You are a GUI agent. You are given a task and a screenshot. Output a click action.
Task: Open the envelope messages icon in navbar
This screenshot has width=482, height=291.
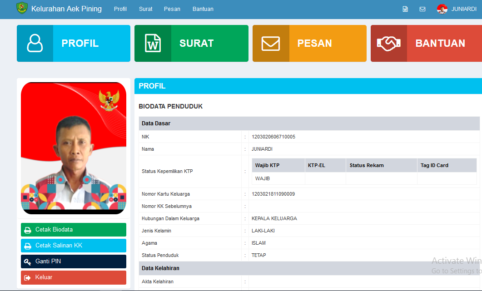[x=422, y=9]
